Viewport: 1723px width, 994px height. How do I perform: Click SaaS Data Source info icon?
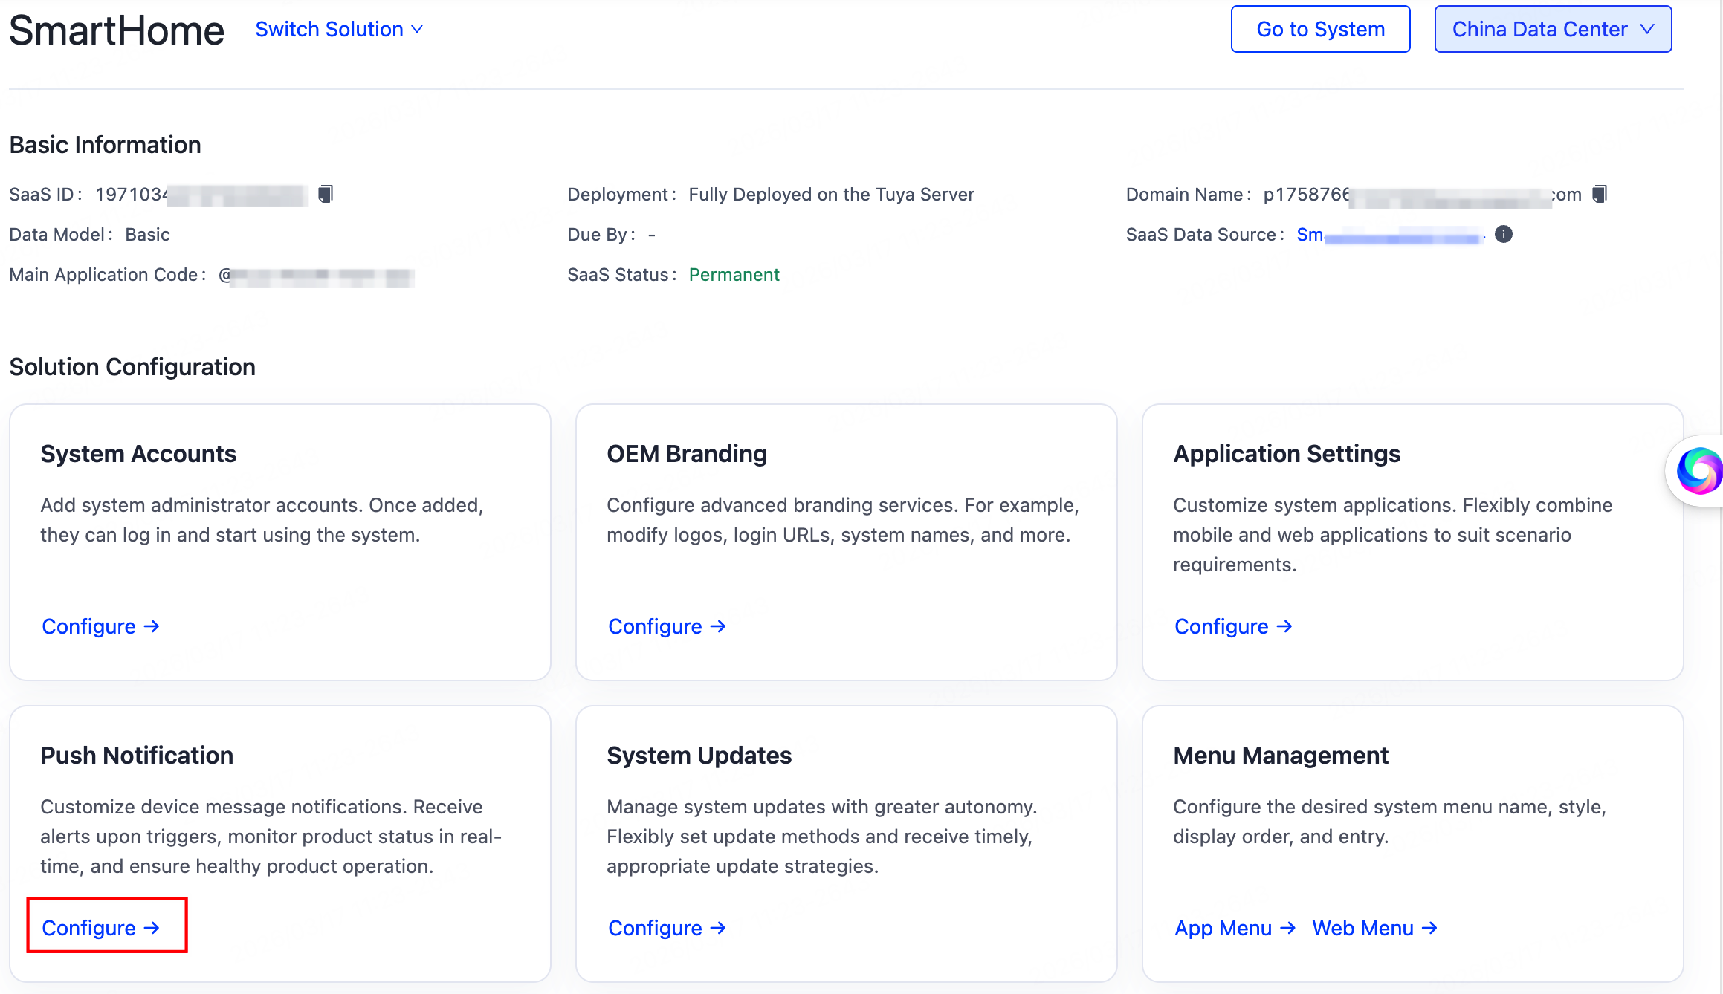1503,235
